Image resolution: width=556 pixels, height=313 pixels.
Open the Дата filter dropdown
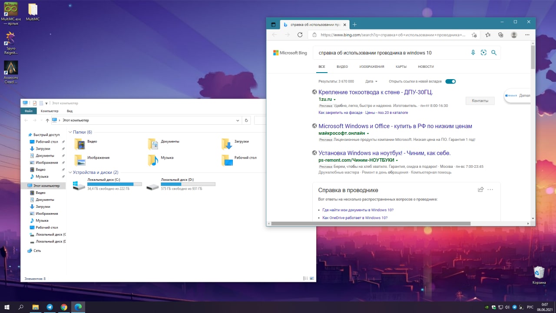tap(371, 81)
